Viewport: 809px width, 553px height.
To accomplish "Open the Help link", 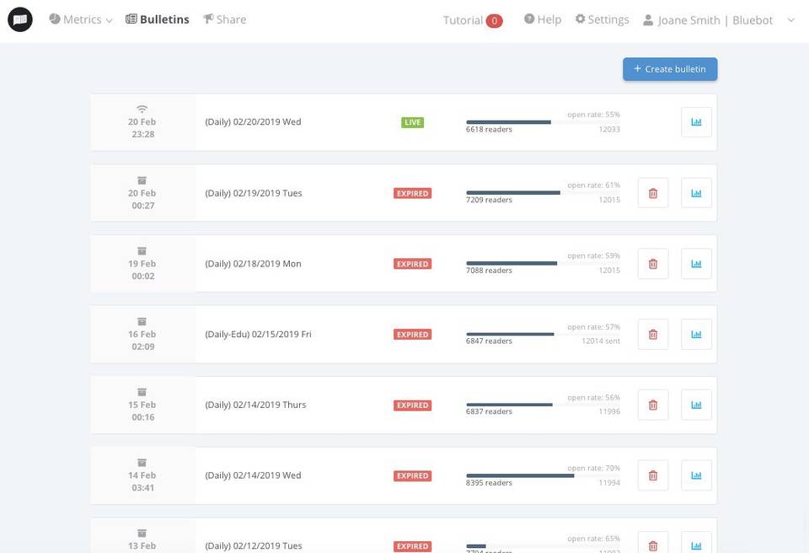I will point(543,19).
